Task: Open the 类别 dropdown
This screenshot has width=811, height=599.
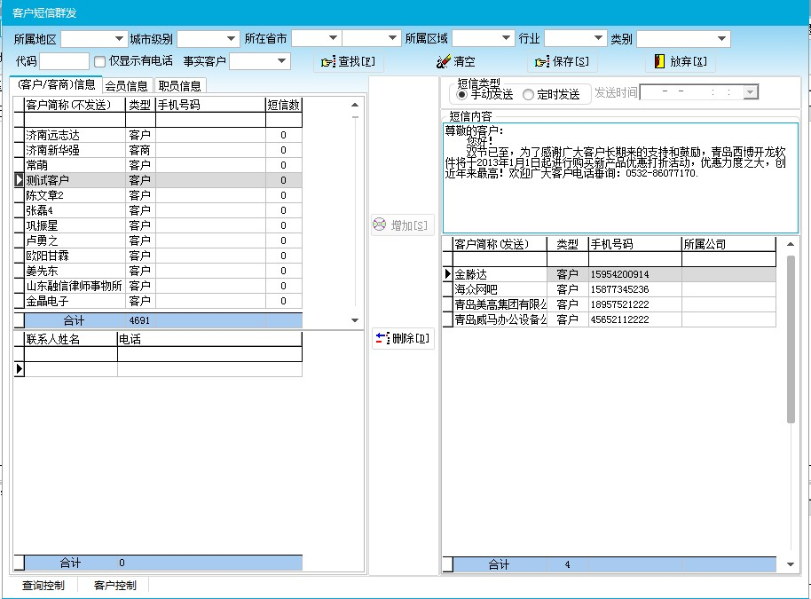Action: [x=722, y=38]
